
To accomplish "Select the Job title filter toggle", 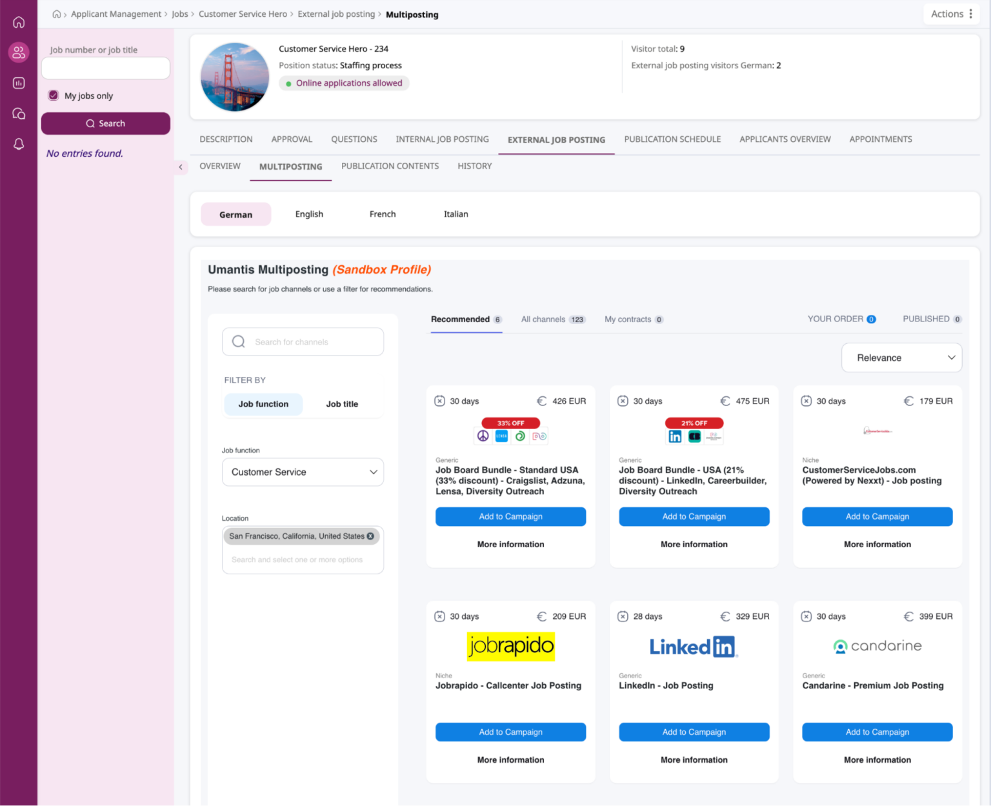I will click(x=341, y=404).
